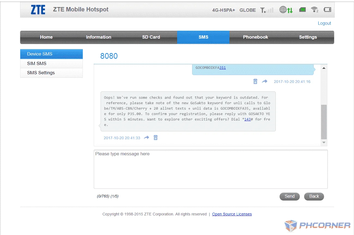Click the 4G-HSPA+ network type label
The width and height of the screenshot is (354, 235).
click(x=223, y=10)
